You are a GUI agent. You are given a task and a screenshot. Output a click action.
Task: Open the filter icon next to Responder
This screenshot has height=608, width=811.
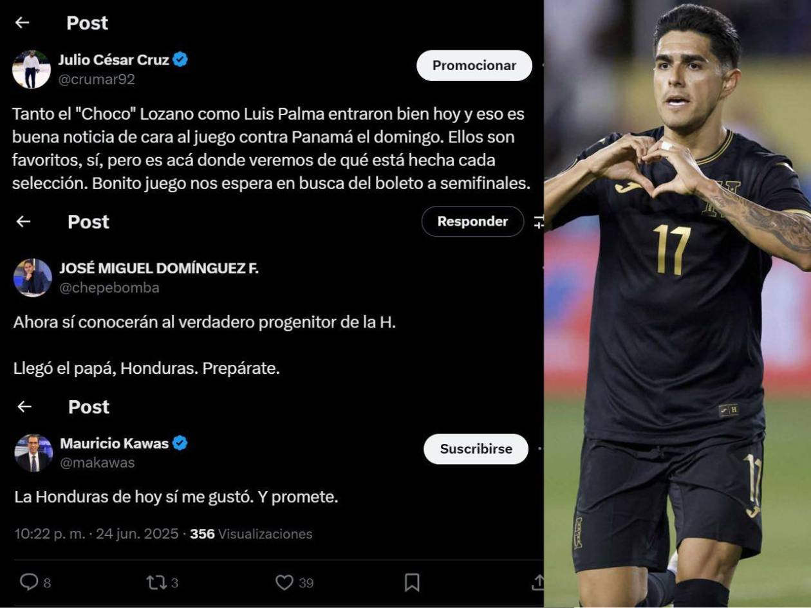tap(539, 222)
